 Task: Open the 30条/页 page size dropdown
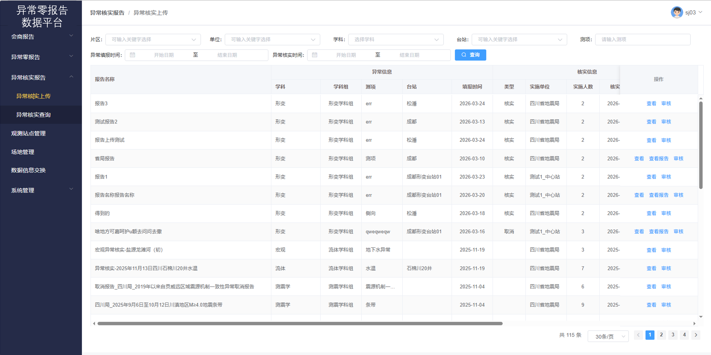pyautogui.click(x=608, y=336)
